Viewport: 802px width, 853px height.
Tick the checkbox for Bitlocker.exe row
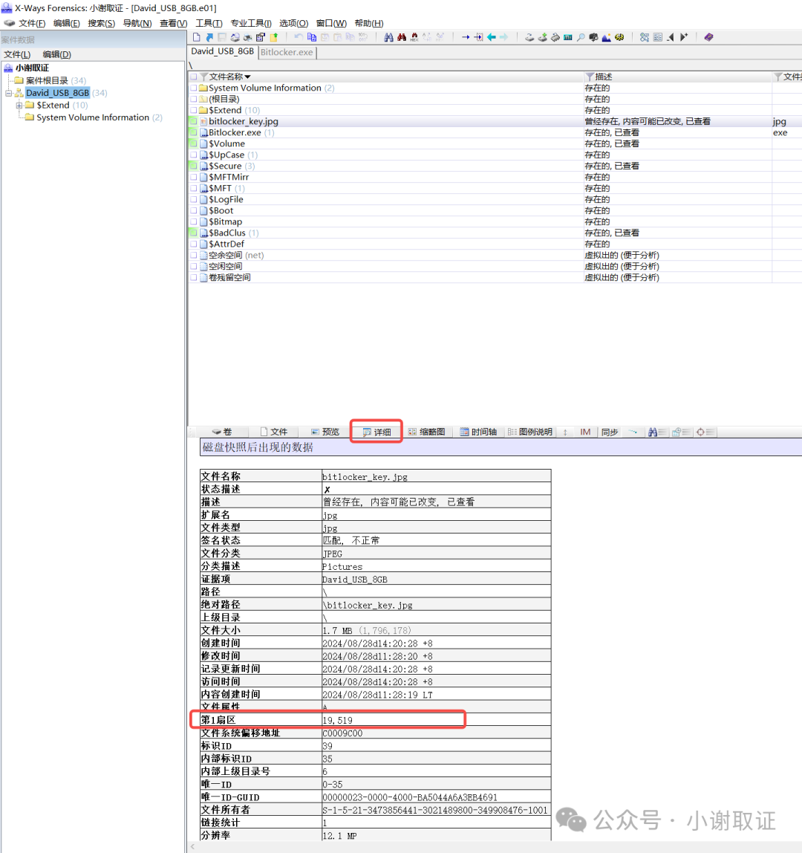193,132
